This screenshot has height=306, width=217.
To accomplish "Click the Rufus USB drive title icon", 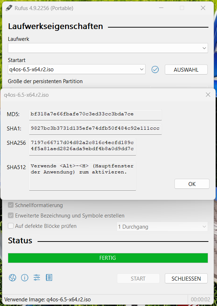I will point(9,8).
